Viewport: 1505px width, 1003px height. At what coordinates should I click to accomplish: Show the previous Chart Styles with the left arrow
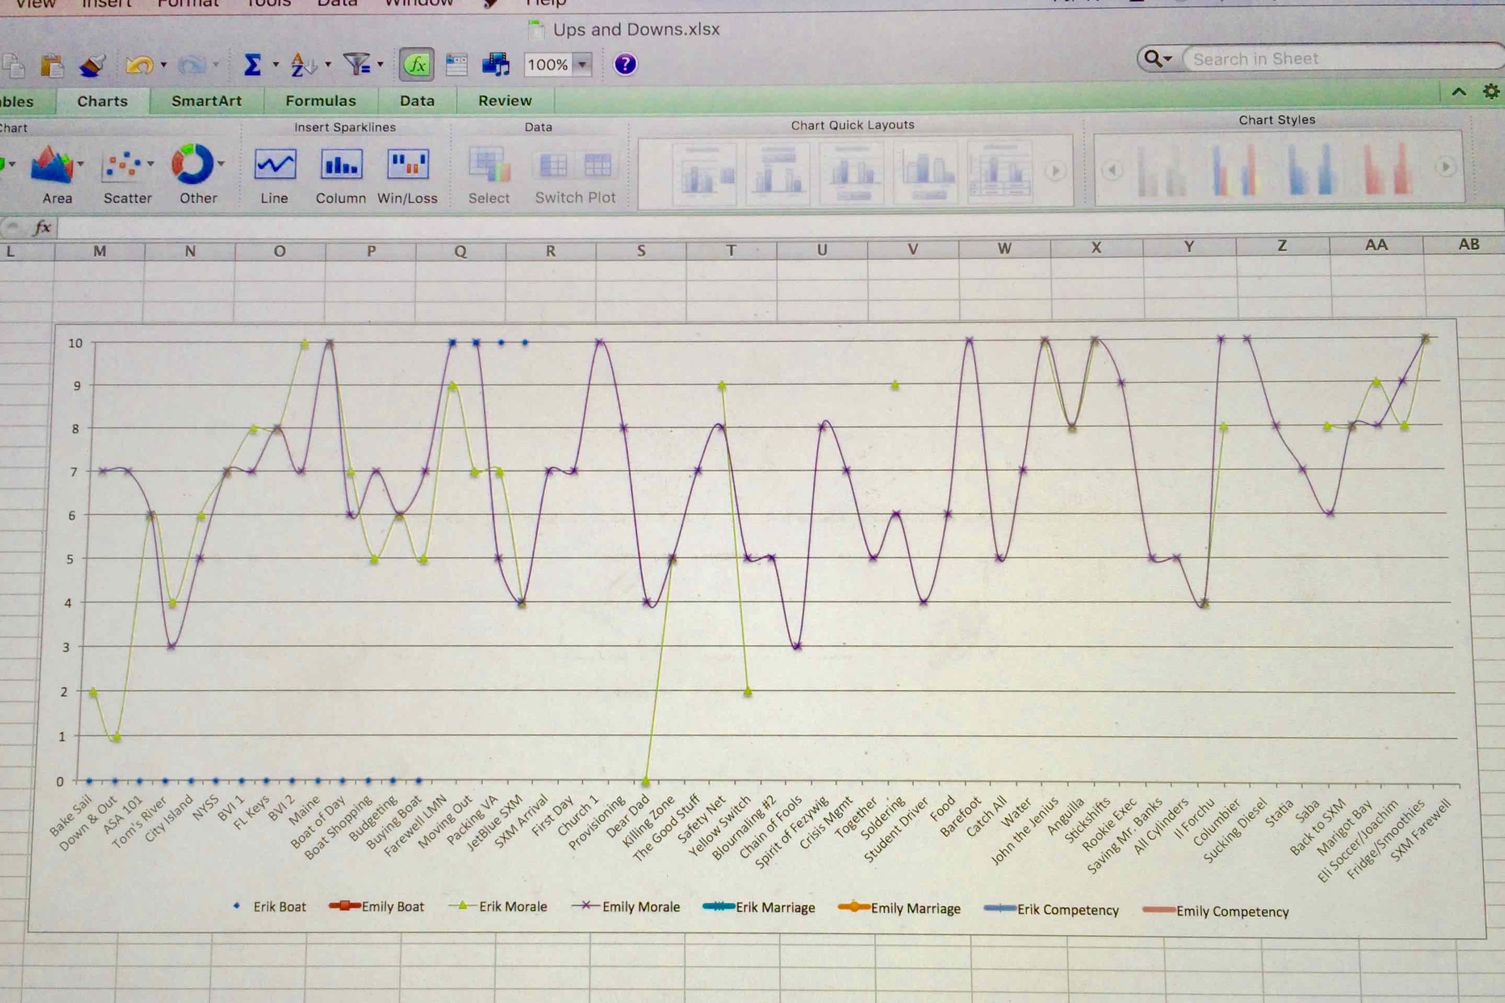1112,170
